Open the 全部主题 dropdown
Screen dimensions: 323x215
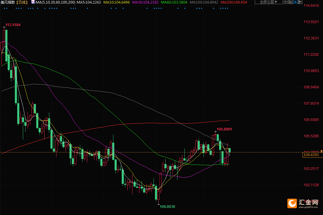point(269,2)
